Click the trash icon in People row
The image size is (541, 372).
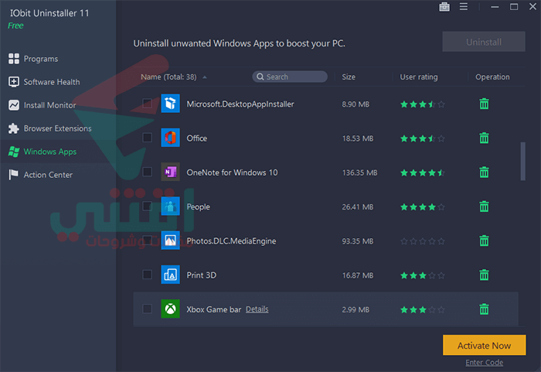tap(484, 206)
